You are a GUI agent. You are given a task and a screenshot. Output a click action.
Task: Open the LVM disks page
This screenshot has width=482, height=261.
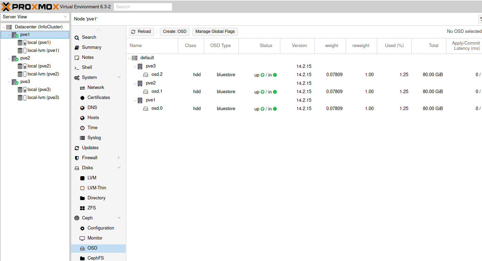pyautogui.click(x=98, y=178)
